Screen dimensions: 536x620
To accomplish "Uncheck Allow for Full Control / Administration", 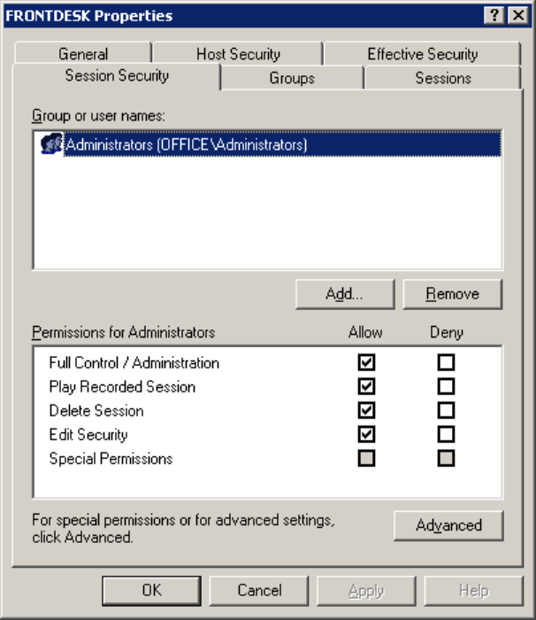I will point(366,362).
